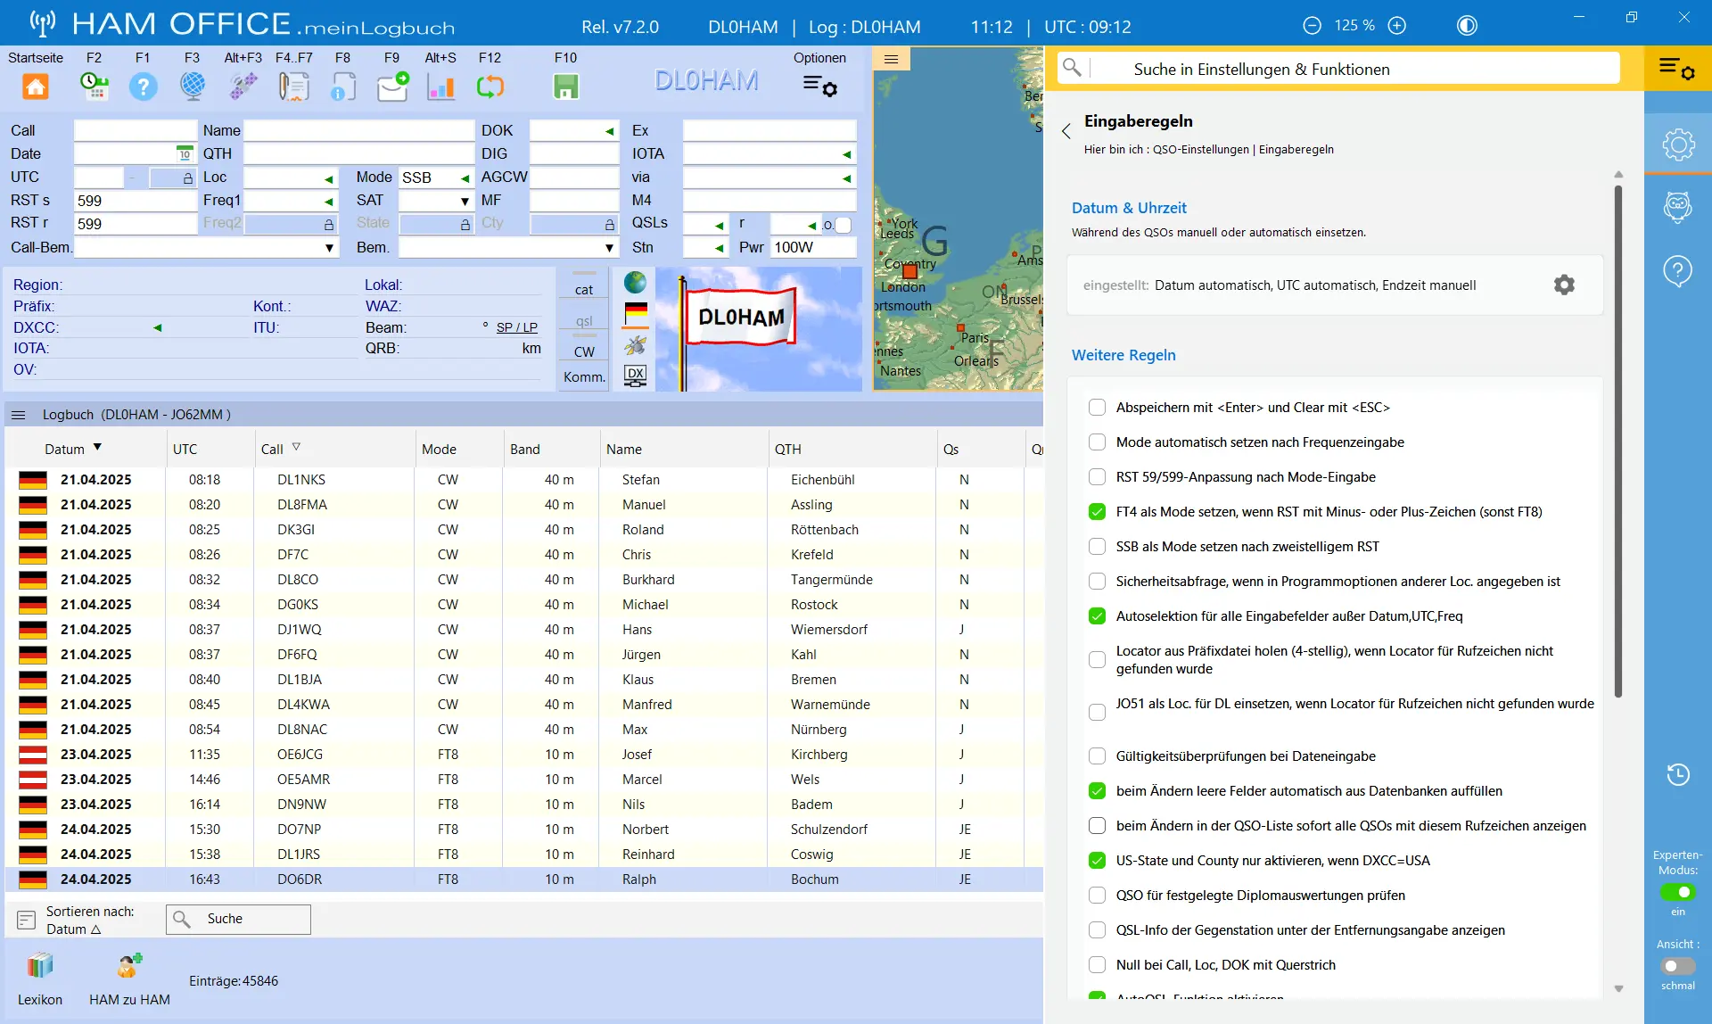Open the map panel hamburger menu
The height and width of the screenshot is (1024, 1712).
(891, 59)
